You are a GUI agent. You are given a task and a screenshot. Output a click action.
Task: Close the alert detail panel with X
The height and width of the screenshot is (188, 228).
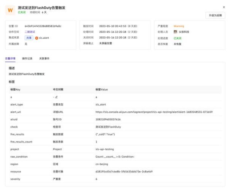(x=224, y=7)
